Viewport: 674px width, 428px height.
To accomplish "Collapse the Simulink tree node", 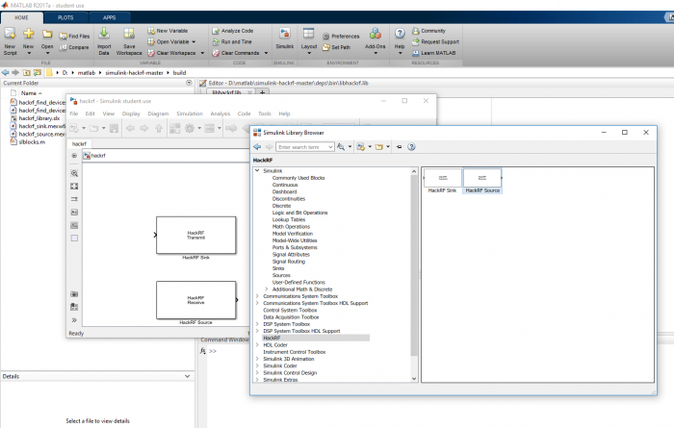I will (257, 170).
